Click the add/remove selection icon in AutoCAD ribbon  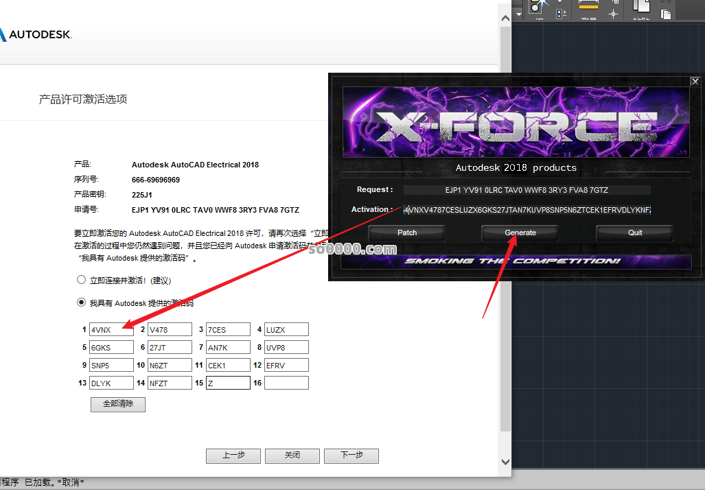[x=561, y=14]
